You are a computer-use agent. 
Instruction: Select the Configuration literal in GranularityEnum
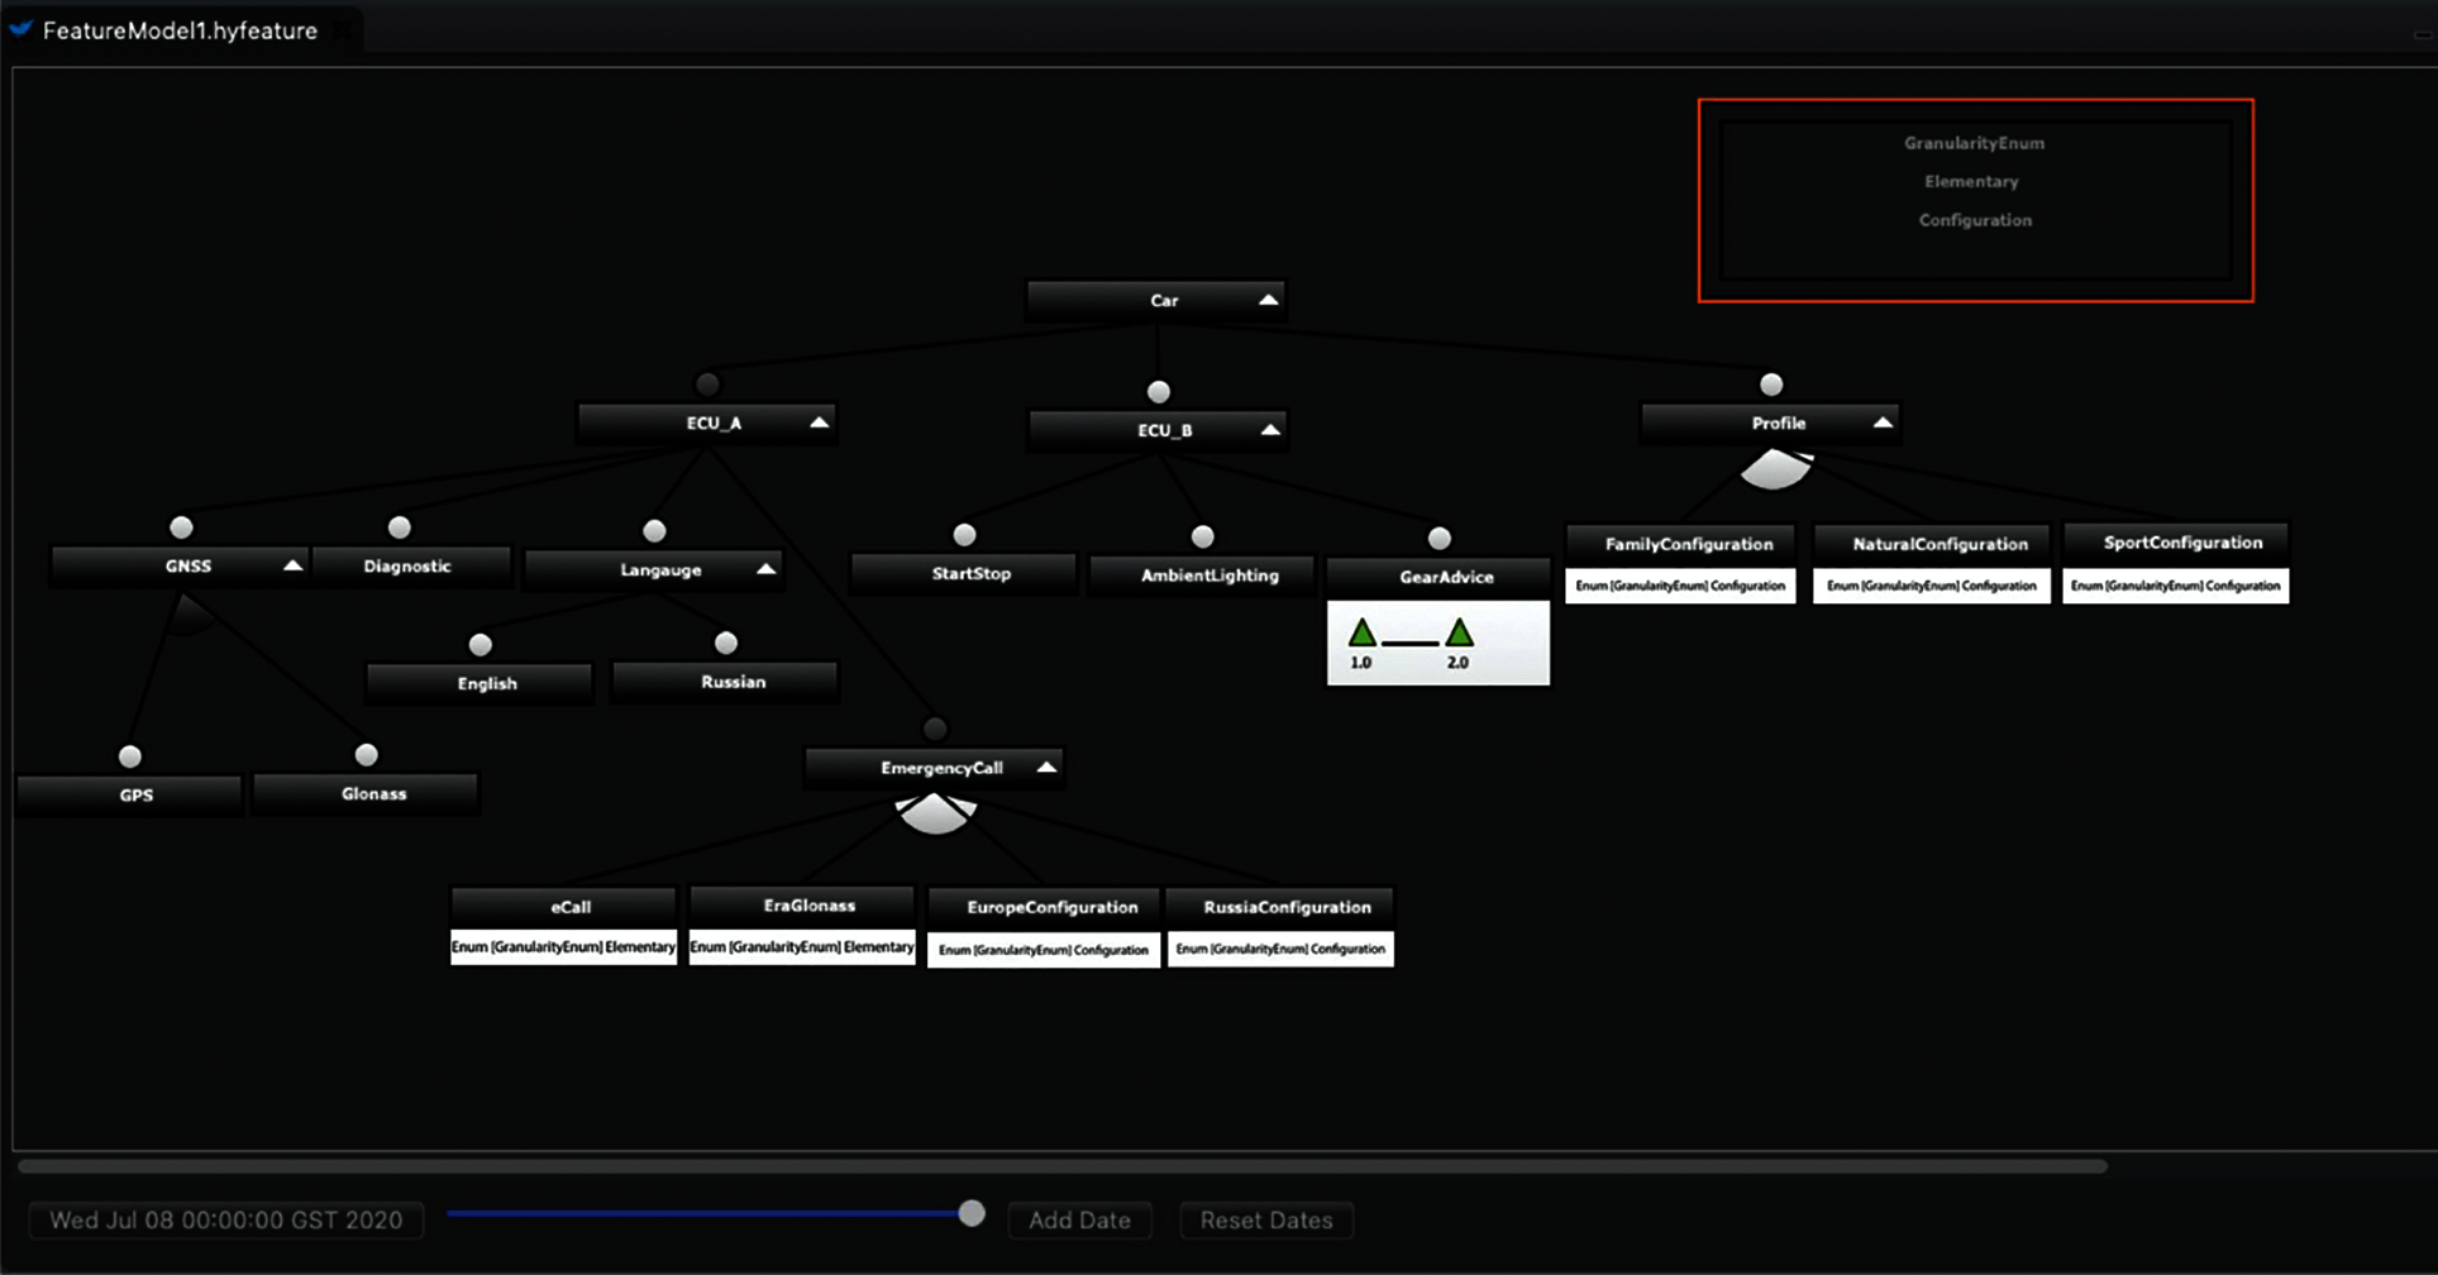1974,219
